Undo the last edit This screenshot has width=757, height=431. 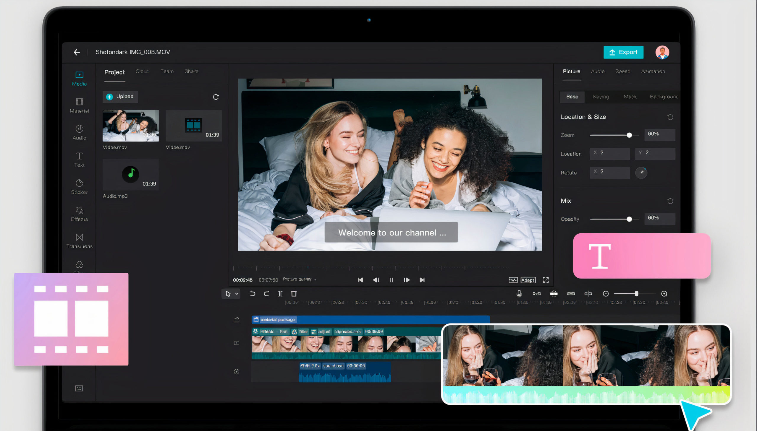(x=253, y=294)
